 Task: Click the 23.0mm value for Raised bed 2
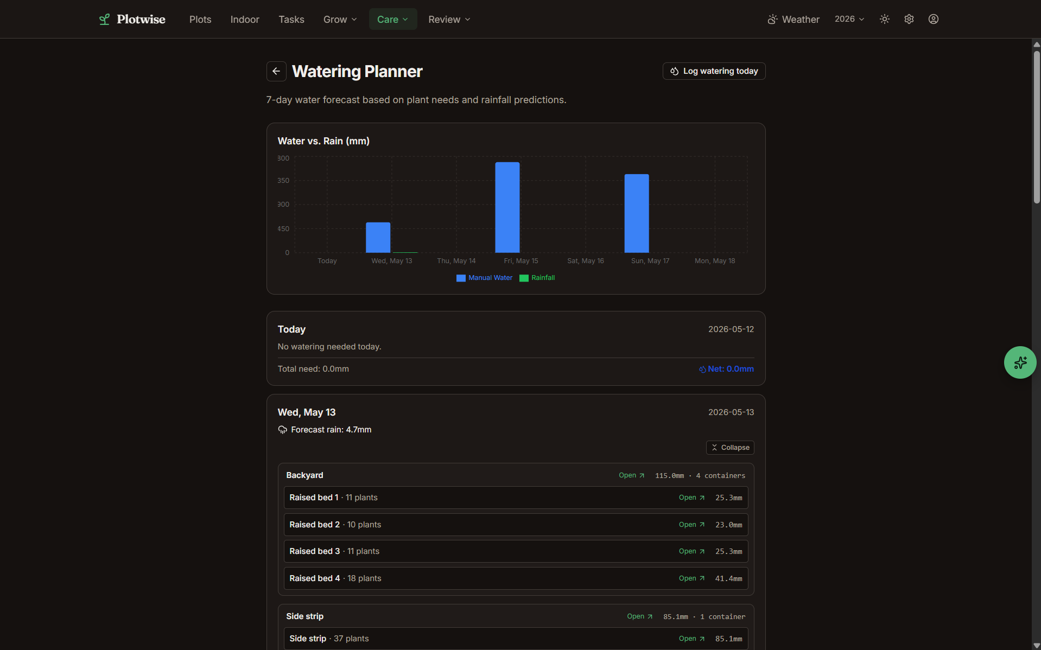[x=728, y=525]
